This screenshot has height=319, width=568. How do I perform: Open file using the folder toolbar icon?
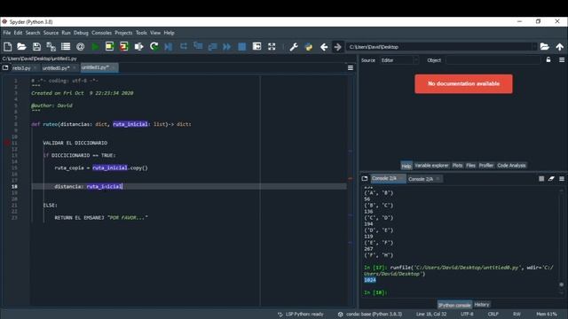[x=21, y=47]
